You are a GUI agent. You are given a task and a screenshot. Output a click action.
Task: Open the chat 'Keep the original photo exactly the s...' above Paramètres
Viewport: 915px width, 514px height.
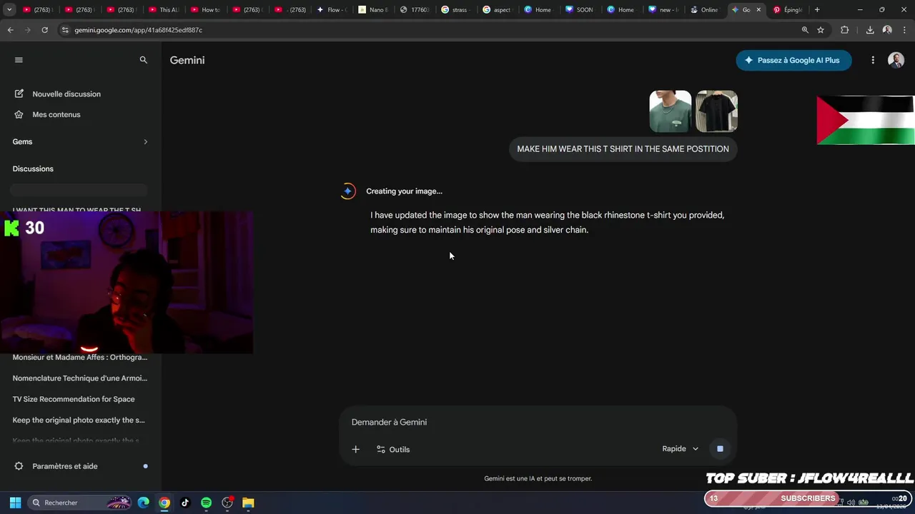[79, 420]
